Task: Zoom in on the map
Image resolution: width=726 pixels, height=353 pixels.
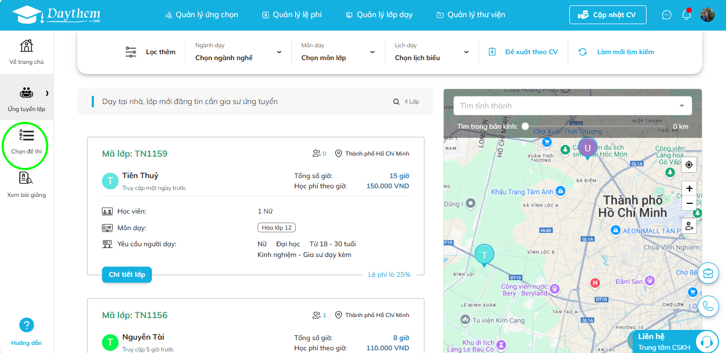Action: pos(690,189)
